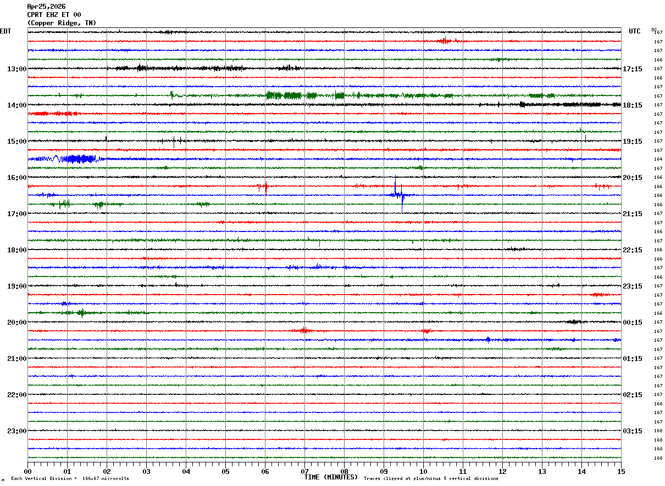Click the 03:15 UTC time label
Viewport: 665px width, 486px height.
[633, 431]
